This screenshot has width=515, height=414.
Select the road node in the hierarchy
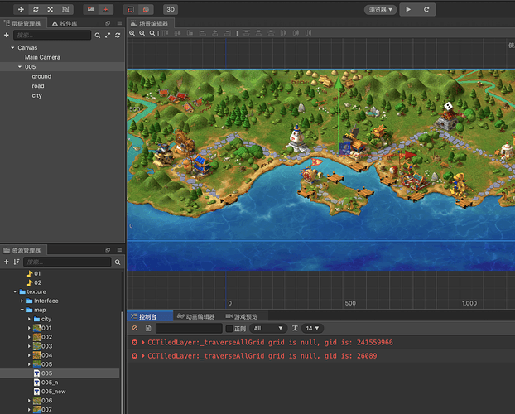point(38,86)
